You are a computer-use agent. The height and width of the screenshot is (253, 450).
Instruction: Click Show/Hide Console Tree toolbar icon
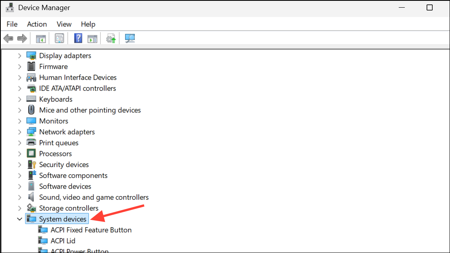coord(41,39)
